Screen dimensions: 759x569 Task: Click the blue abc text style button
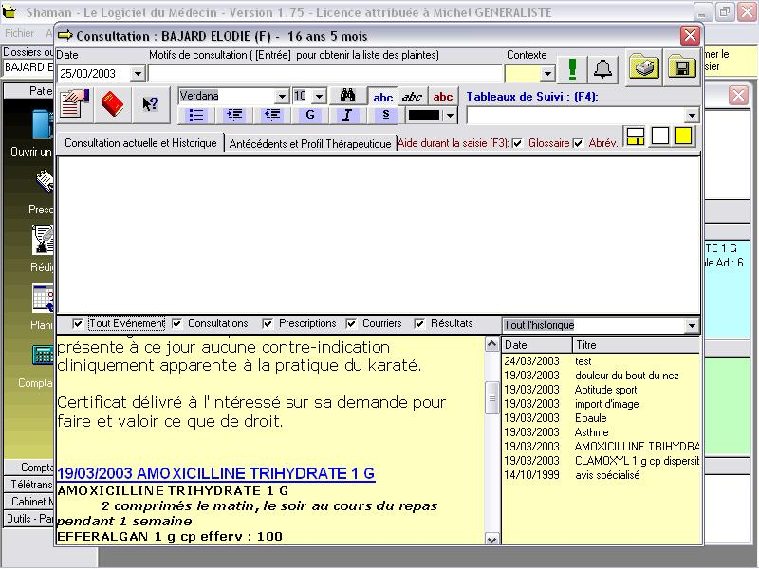[x=383, y=97]
